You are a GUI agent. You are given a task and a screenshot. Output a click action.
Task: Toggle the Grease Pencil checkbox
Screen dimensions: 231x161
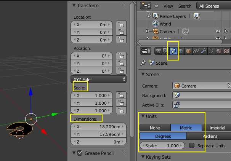(80, 153)
